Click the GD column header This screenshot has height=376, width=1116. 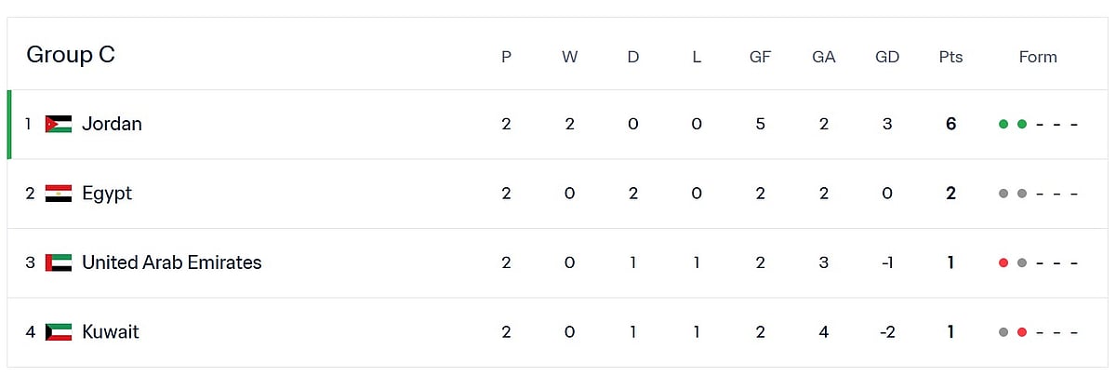click(887, 57)
